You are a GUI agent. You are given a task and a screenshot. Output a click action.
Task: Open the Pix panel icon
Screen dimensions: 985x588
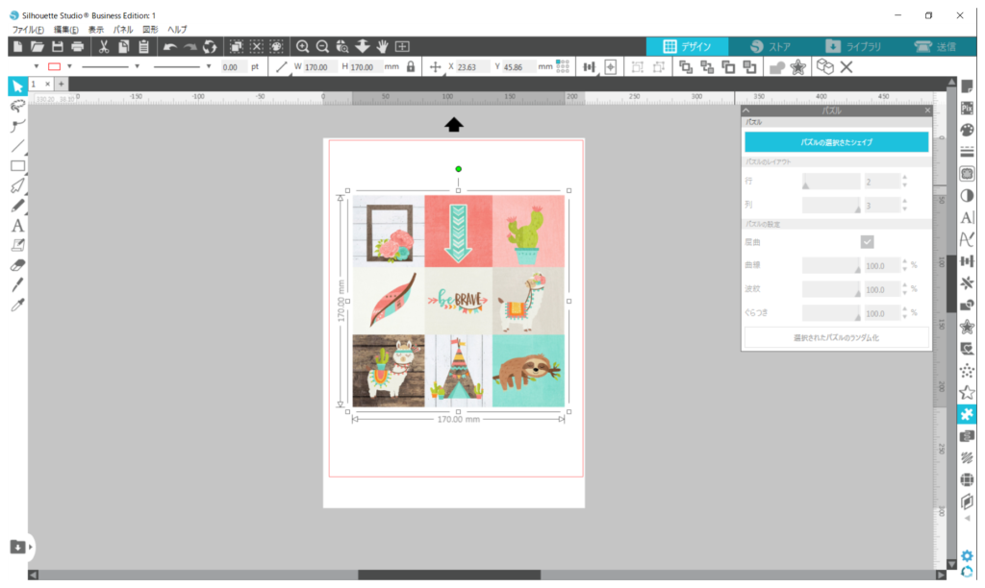(967, 109)
